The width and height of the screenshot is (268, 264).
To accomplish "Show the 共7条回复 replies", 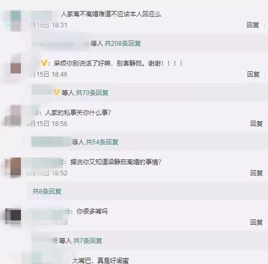I will click(x=87, y=241).
